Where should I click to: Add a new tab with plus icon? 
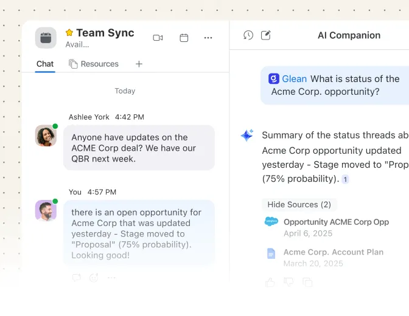tap(139, 64)
